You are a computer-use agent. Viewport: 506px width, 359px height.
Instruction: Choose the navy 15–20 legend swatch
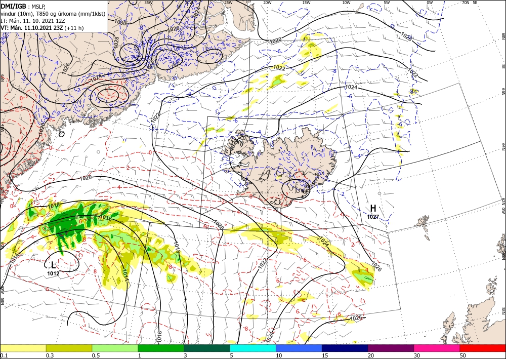click(345, 348)
